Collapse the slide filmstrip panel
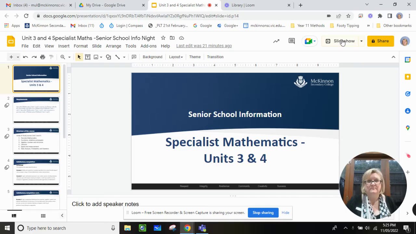Screen dimensions: 416x234 click(62, 215)
